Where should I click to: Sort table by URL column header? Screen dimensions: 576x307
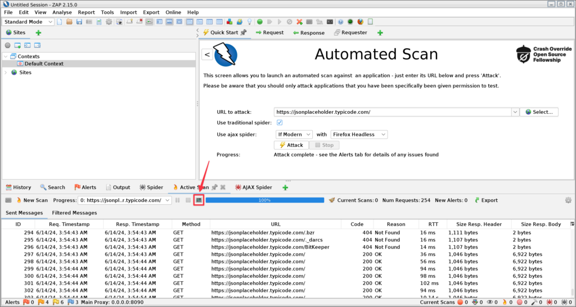pos(276,224)
